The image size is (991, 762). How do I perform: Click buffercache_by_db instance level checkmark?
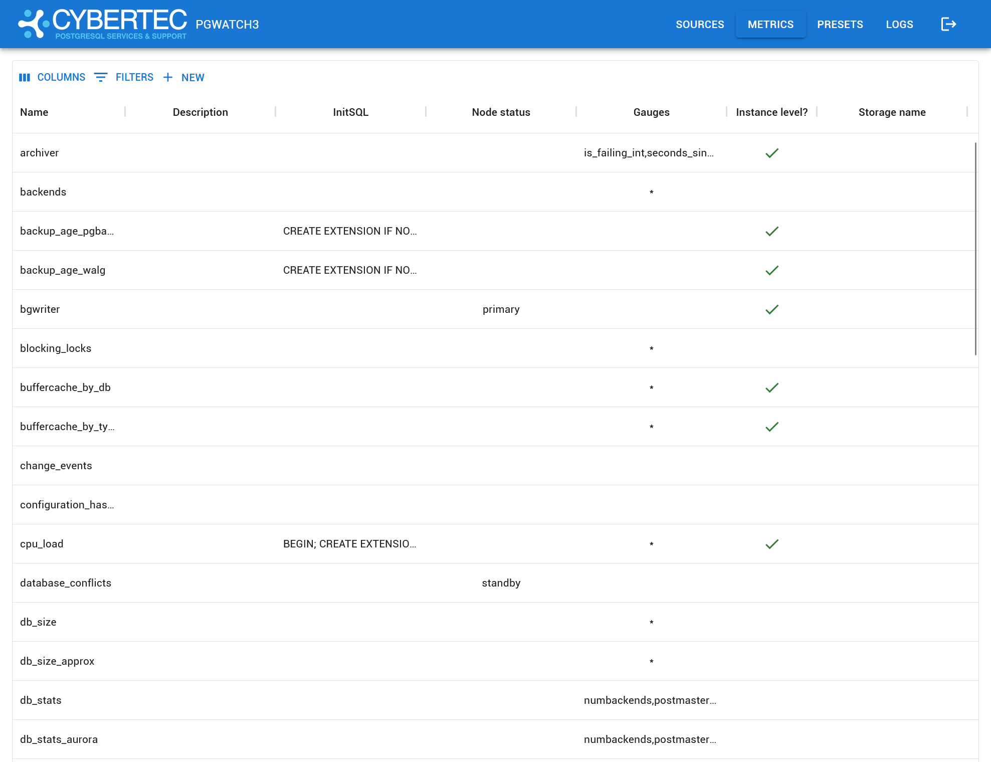(x=771, y=388)
